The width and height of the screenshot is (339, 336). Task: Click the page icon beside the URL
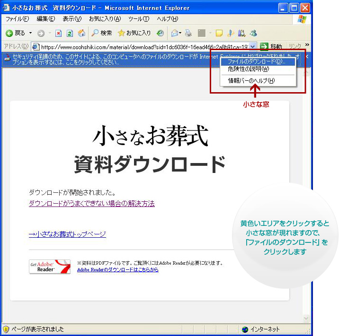(x=36, y=47)
